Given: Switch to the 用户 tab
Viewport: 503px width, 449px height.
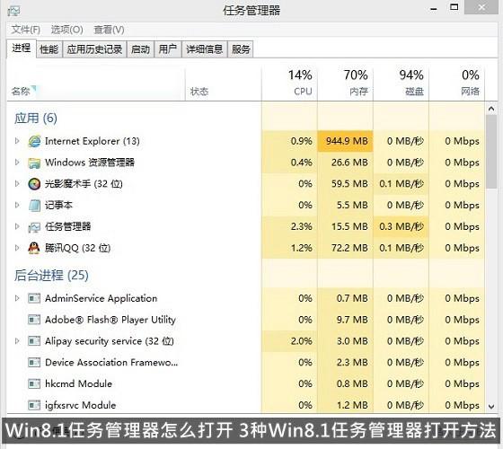Looking at the screenshot, I should pyautogui.click(x=168, y=49).
